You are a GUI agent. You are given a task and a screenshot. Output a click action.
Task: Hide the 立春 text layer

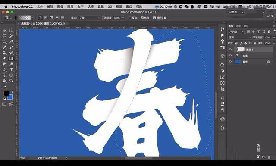[x=230, y=56]
